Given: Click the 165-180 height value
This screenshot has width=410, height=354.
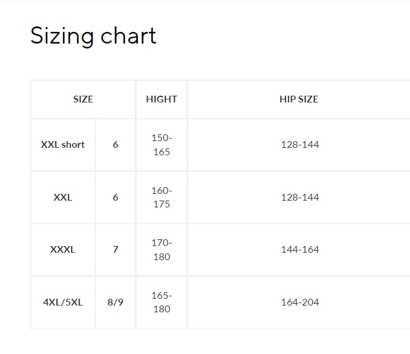Looking at the screenshot, I should tap(161, 302).
